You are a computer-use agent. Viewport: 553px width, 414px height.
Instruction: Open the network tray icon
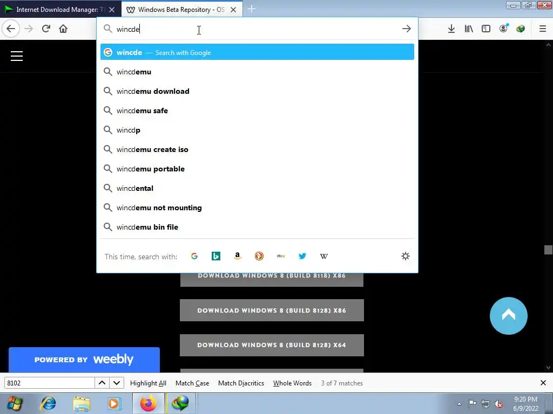(x=485, y=404)
